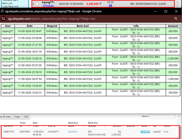Click the Amount column header in popup table

173,26
